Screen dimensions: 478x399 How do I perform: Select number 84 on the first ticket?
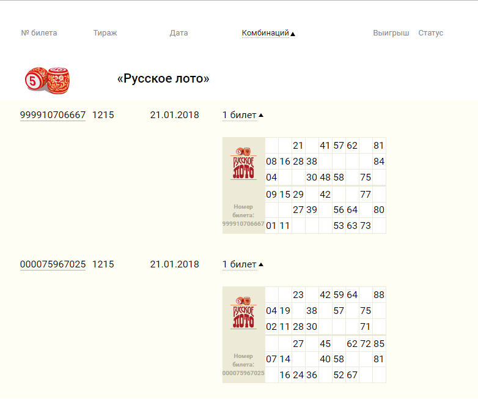pos(379,162)
